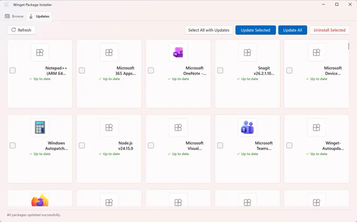Click the Node.js v24.15.0 name

(125, 146)
